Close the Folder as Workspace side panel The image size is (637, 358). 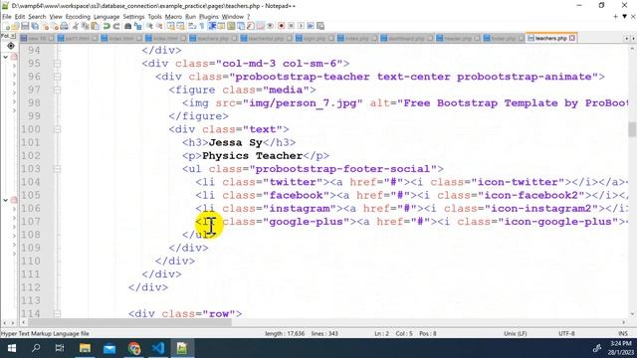click(x=13, y=36)
